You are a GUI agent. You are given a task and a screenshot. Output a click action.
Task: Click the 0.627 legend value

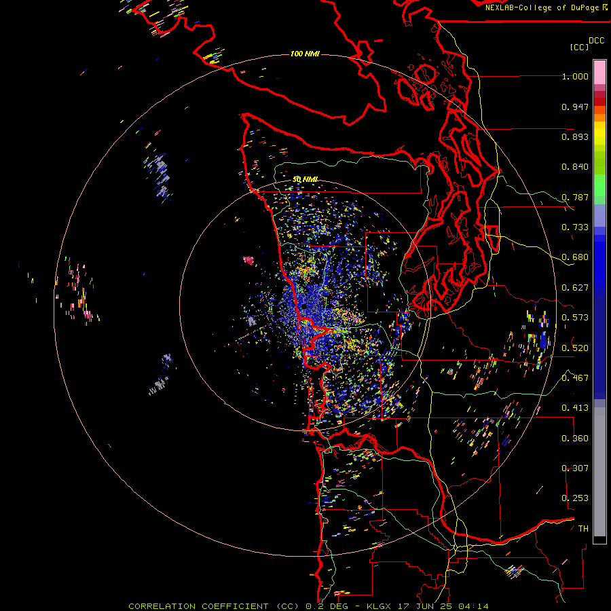point(575,288)
